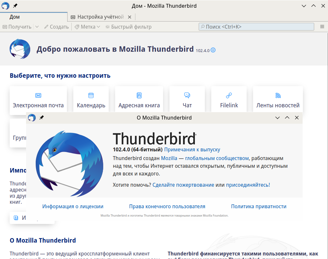Viewport: 328px width, 259px height.
Task: Maximize the About dialog with up chevron
Action: [287, 118]
